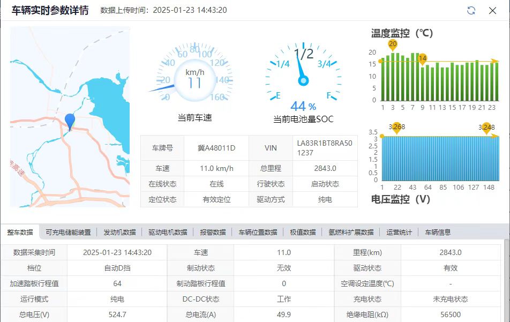This screenshot has width=510, height=322.
Task: Click the battery SOC gauge dial
Action: coord(303,75)
